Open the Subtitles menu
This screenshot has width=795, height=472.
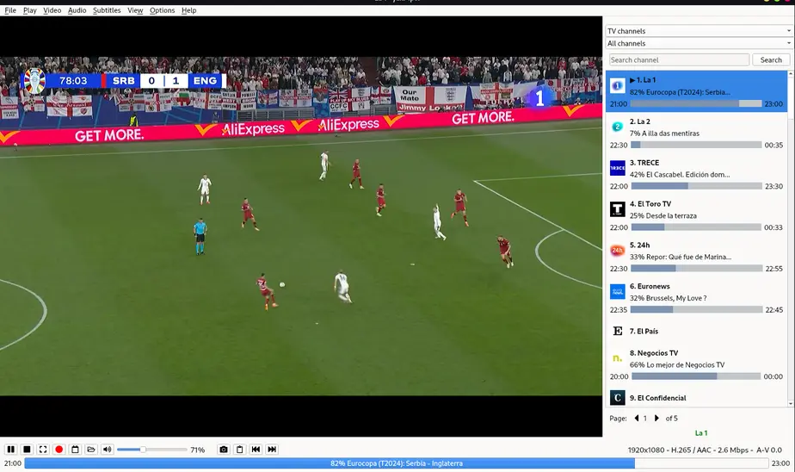coord(107,10)
